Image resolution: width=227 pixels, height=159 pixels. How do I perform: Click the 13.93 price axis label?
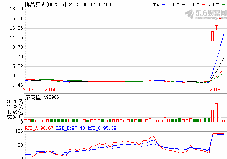(17, 28)
